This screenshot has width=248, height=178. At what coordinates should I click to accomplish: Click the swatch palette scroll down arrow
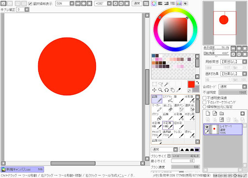pos(197,76)
